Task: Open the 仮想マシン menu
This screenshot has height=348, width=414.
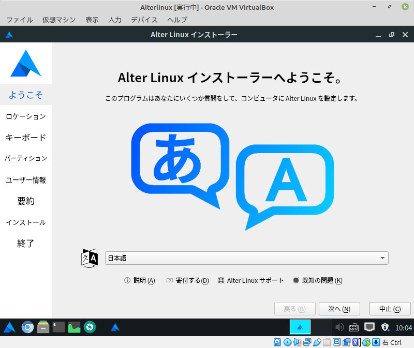Action: point(59,20)
